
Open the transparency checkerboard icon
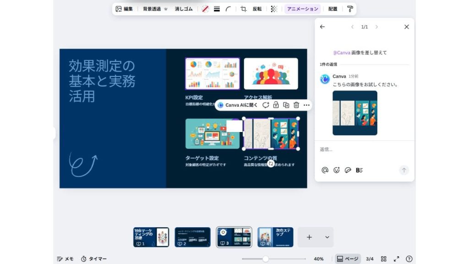[274, 9]
